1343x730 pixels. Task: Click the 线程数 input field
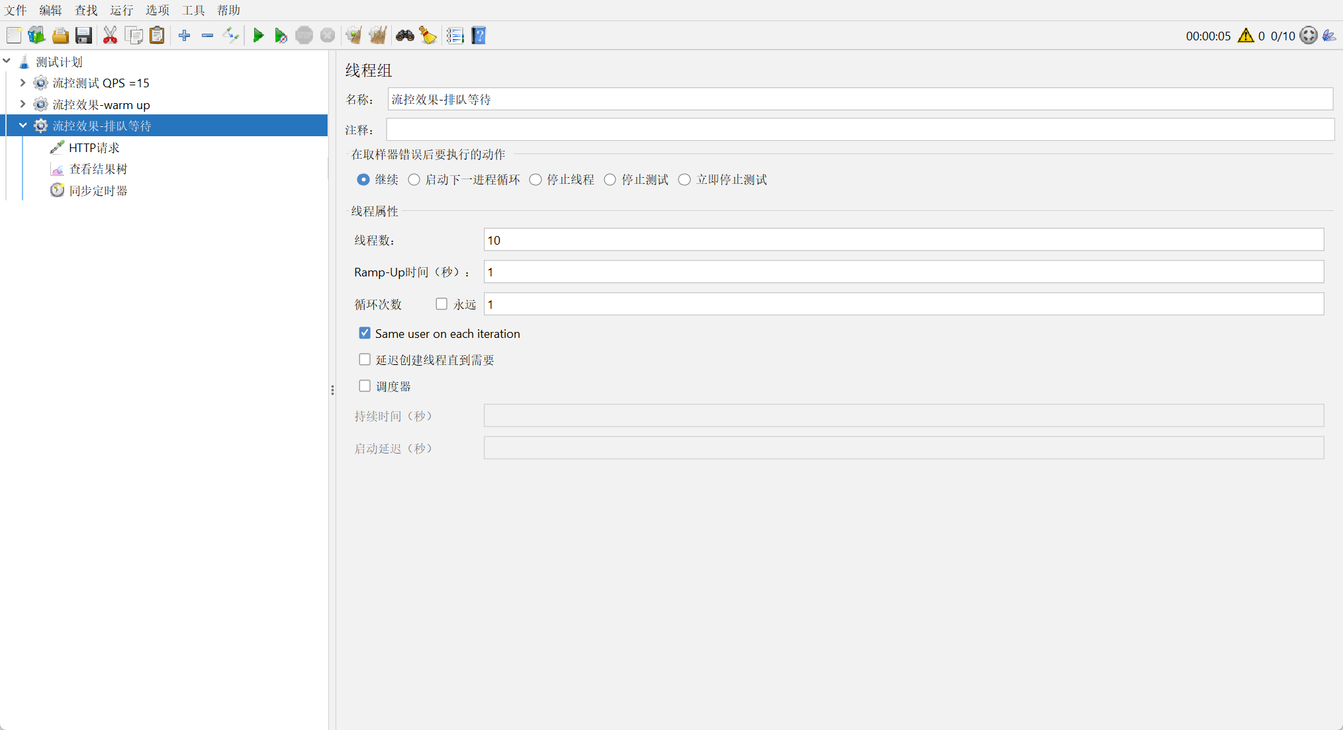point(903,240)
